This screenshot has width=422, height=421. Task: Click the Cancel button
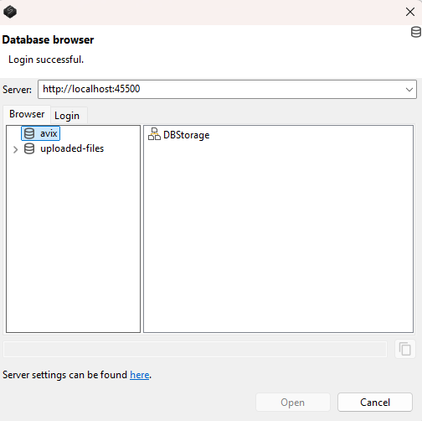click(375, 403)
